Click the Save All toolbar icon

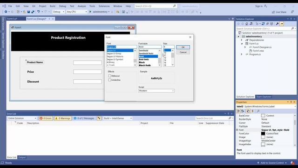click(x=33, y=12)
